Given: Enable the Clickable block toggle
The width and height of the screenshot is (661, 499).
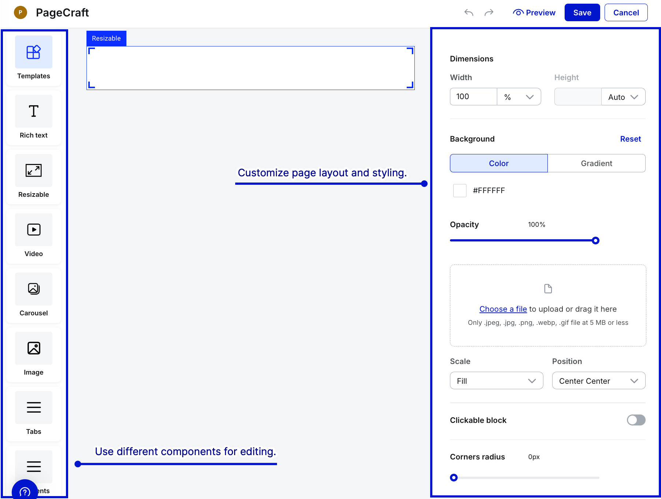Looking at the screenshot, I should (x=636, y=420).
